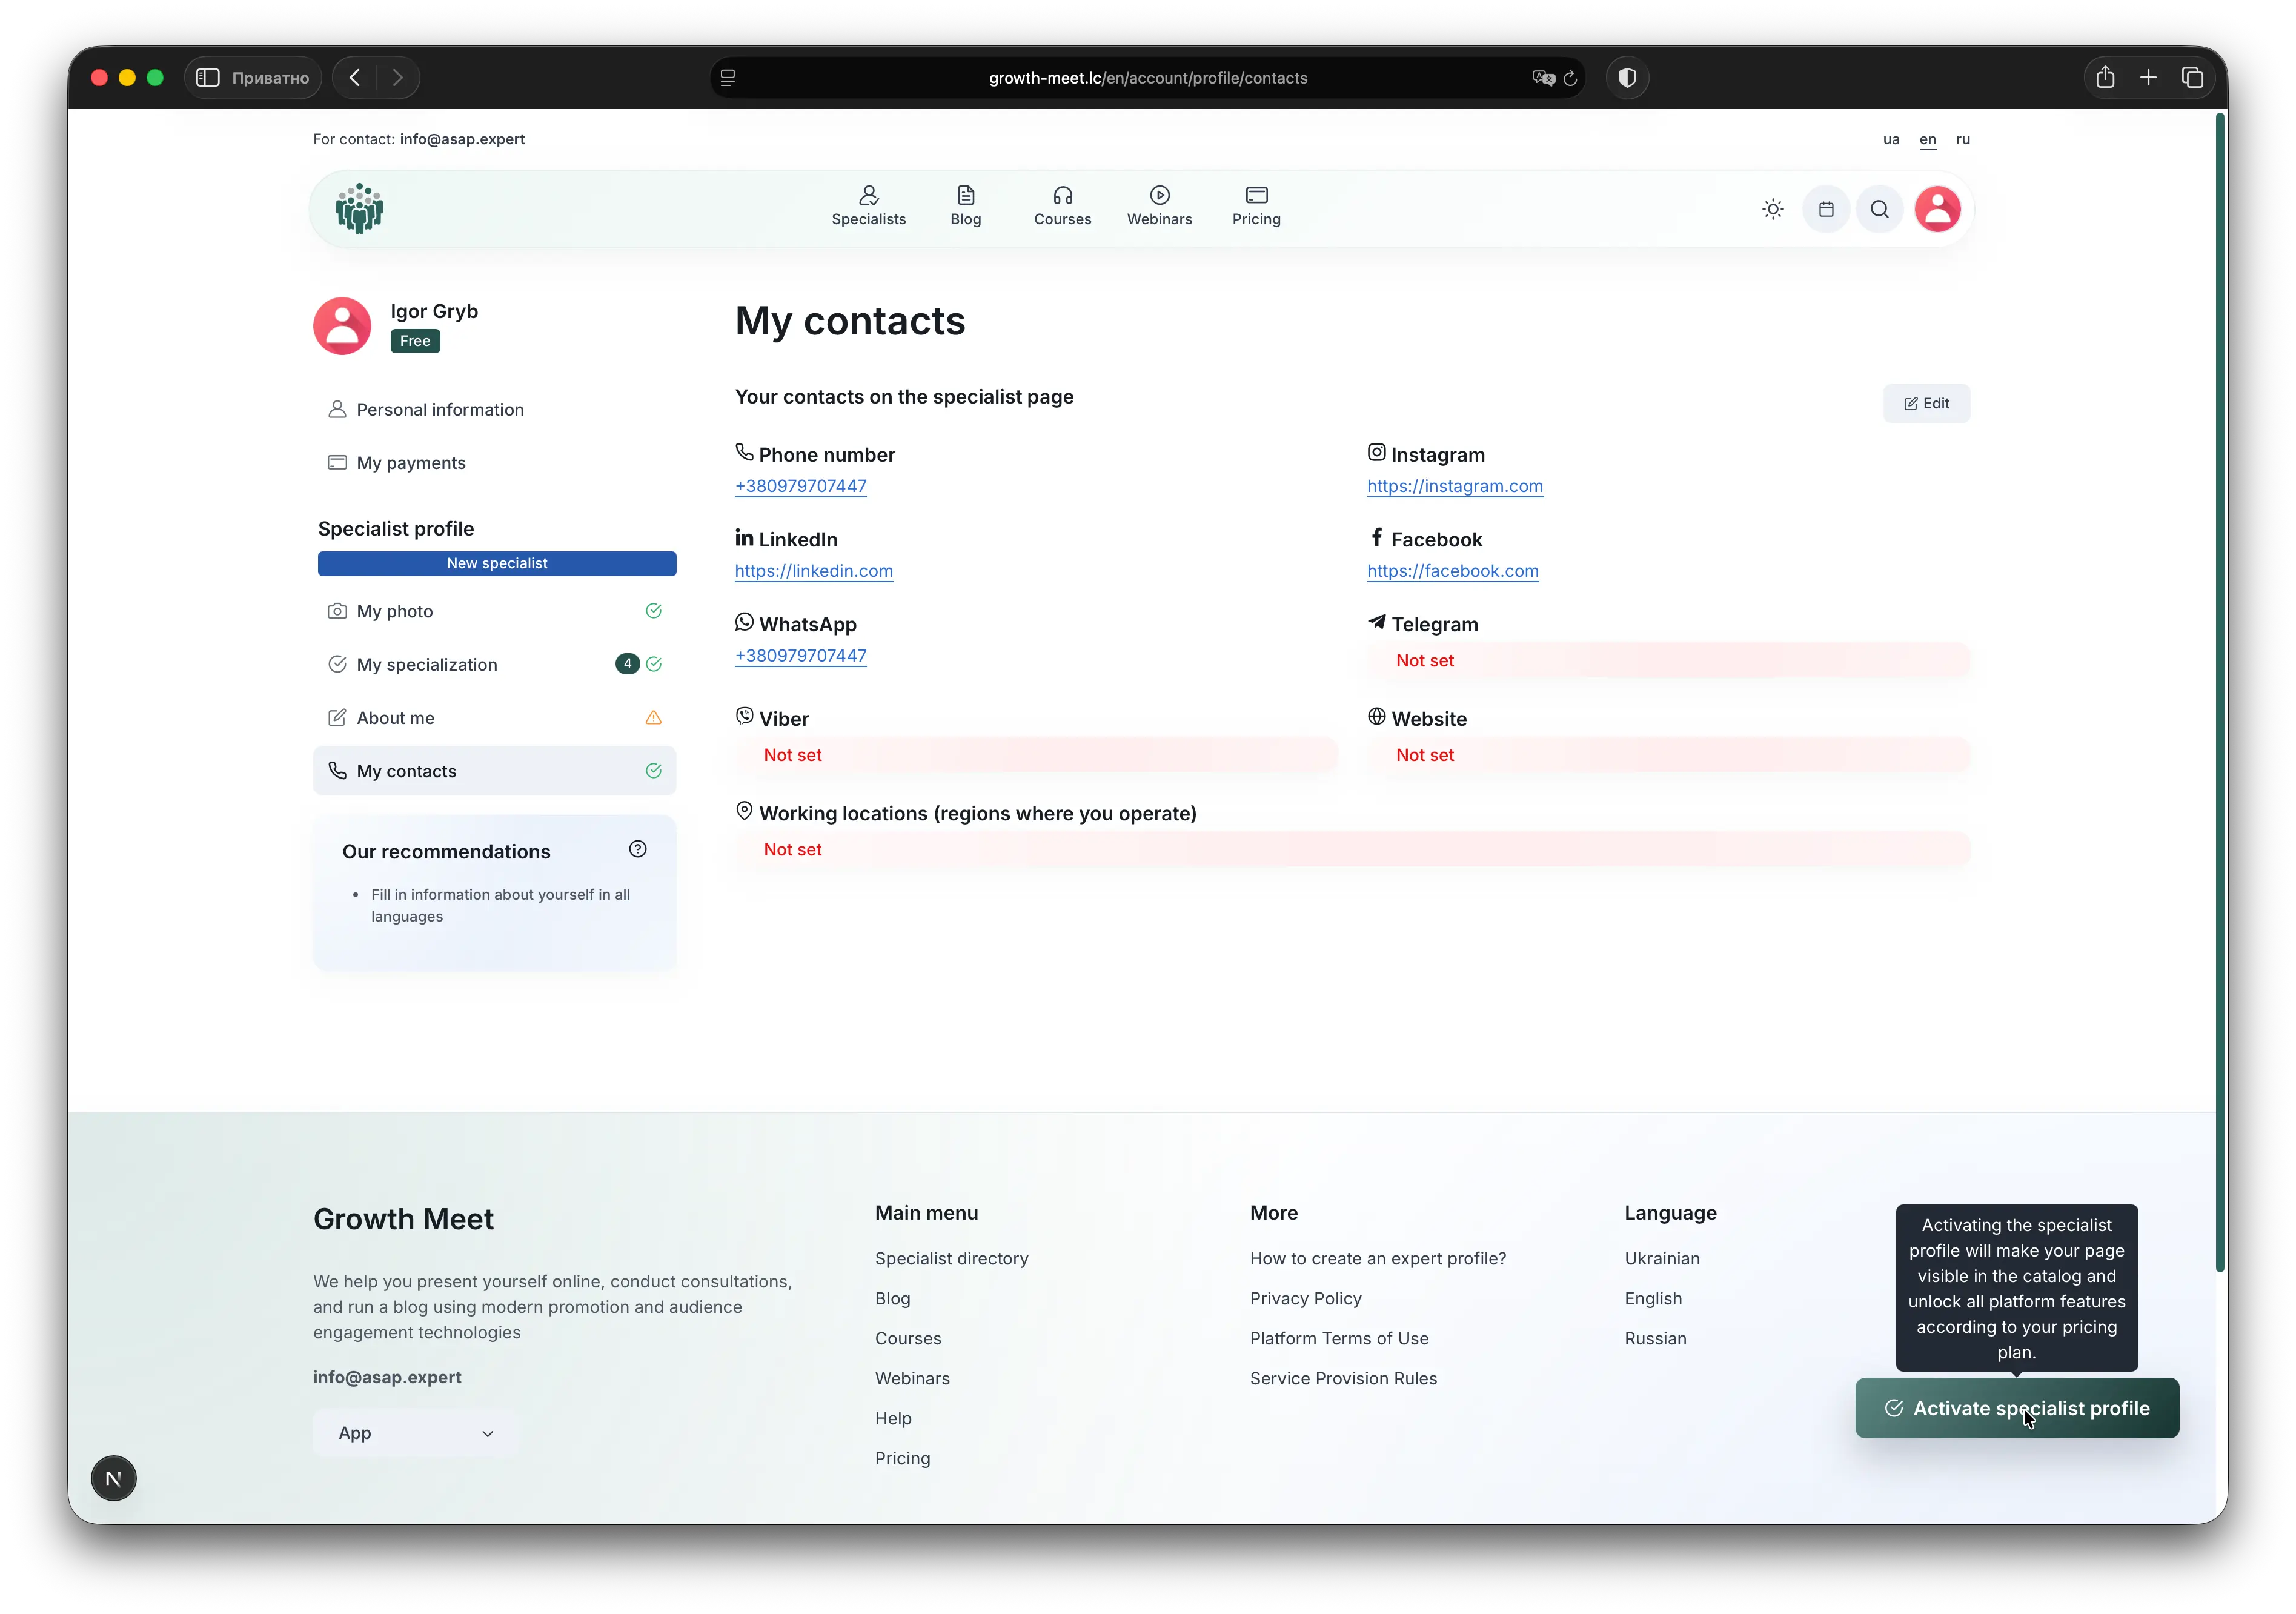The image size is (2296, 1614).
Task: Click the New specialist progress bar
Action: pyautogui.click(x=497, y=563)
